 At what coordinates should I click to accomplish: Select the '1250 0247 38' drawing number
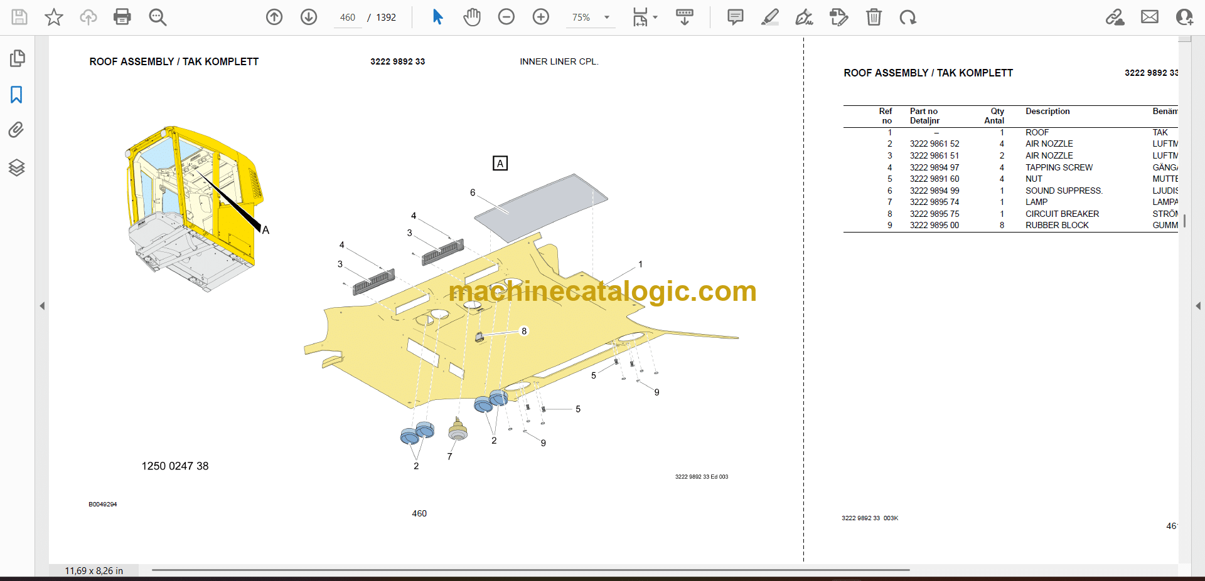coord(175,466)
